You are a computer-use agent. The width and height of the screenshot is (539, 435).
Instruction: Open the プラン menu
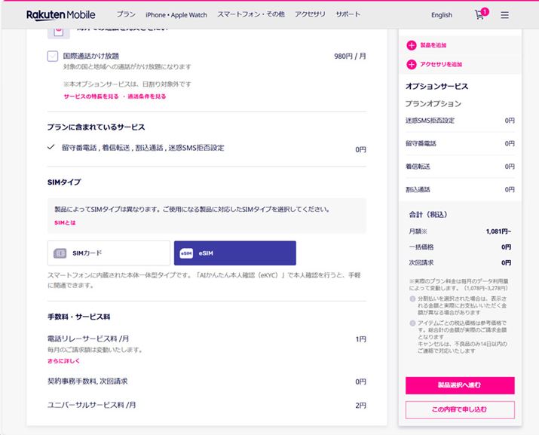(x=126, y=14)
